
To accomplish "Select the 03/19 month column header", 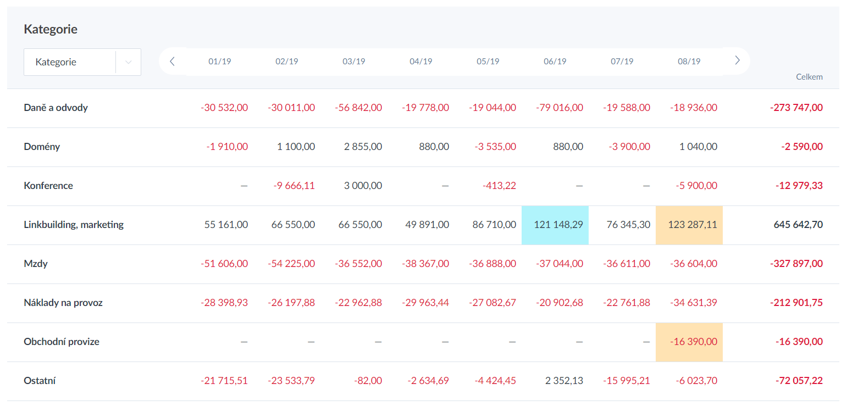I will click(x=354, y=62).
